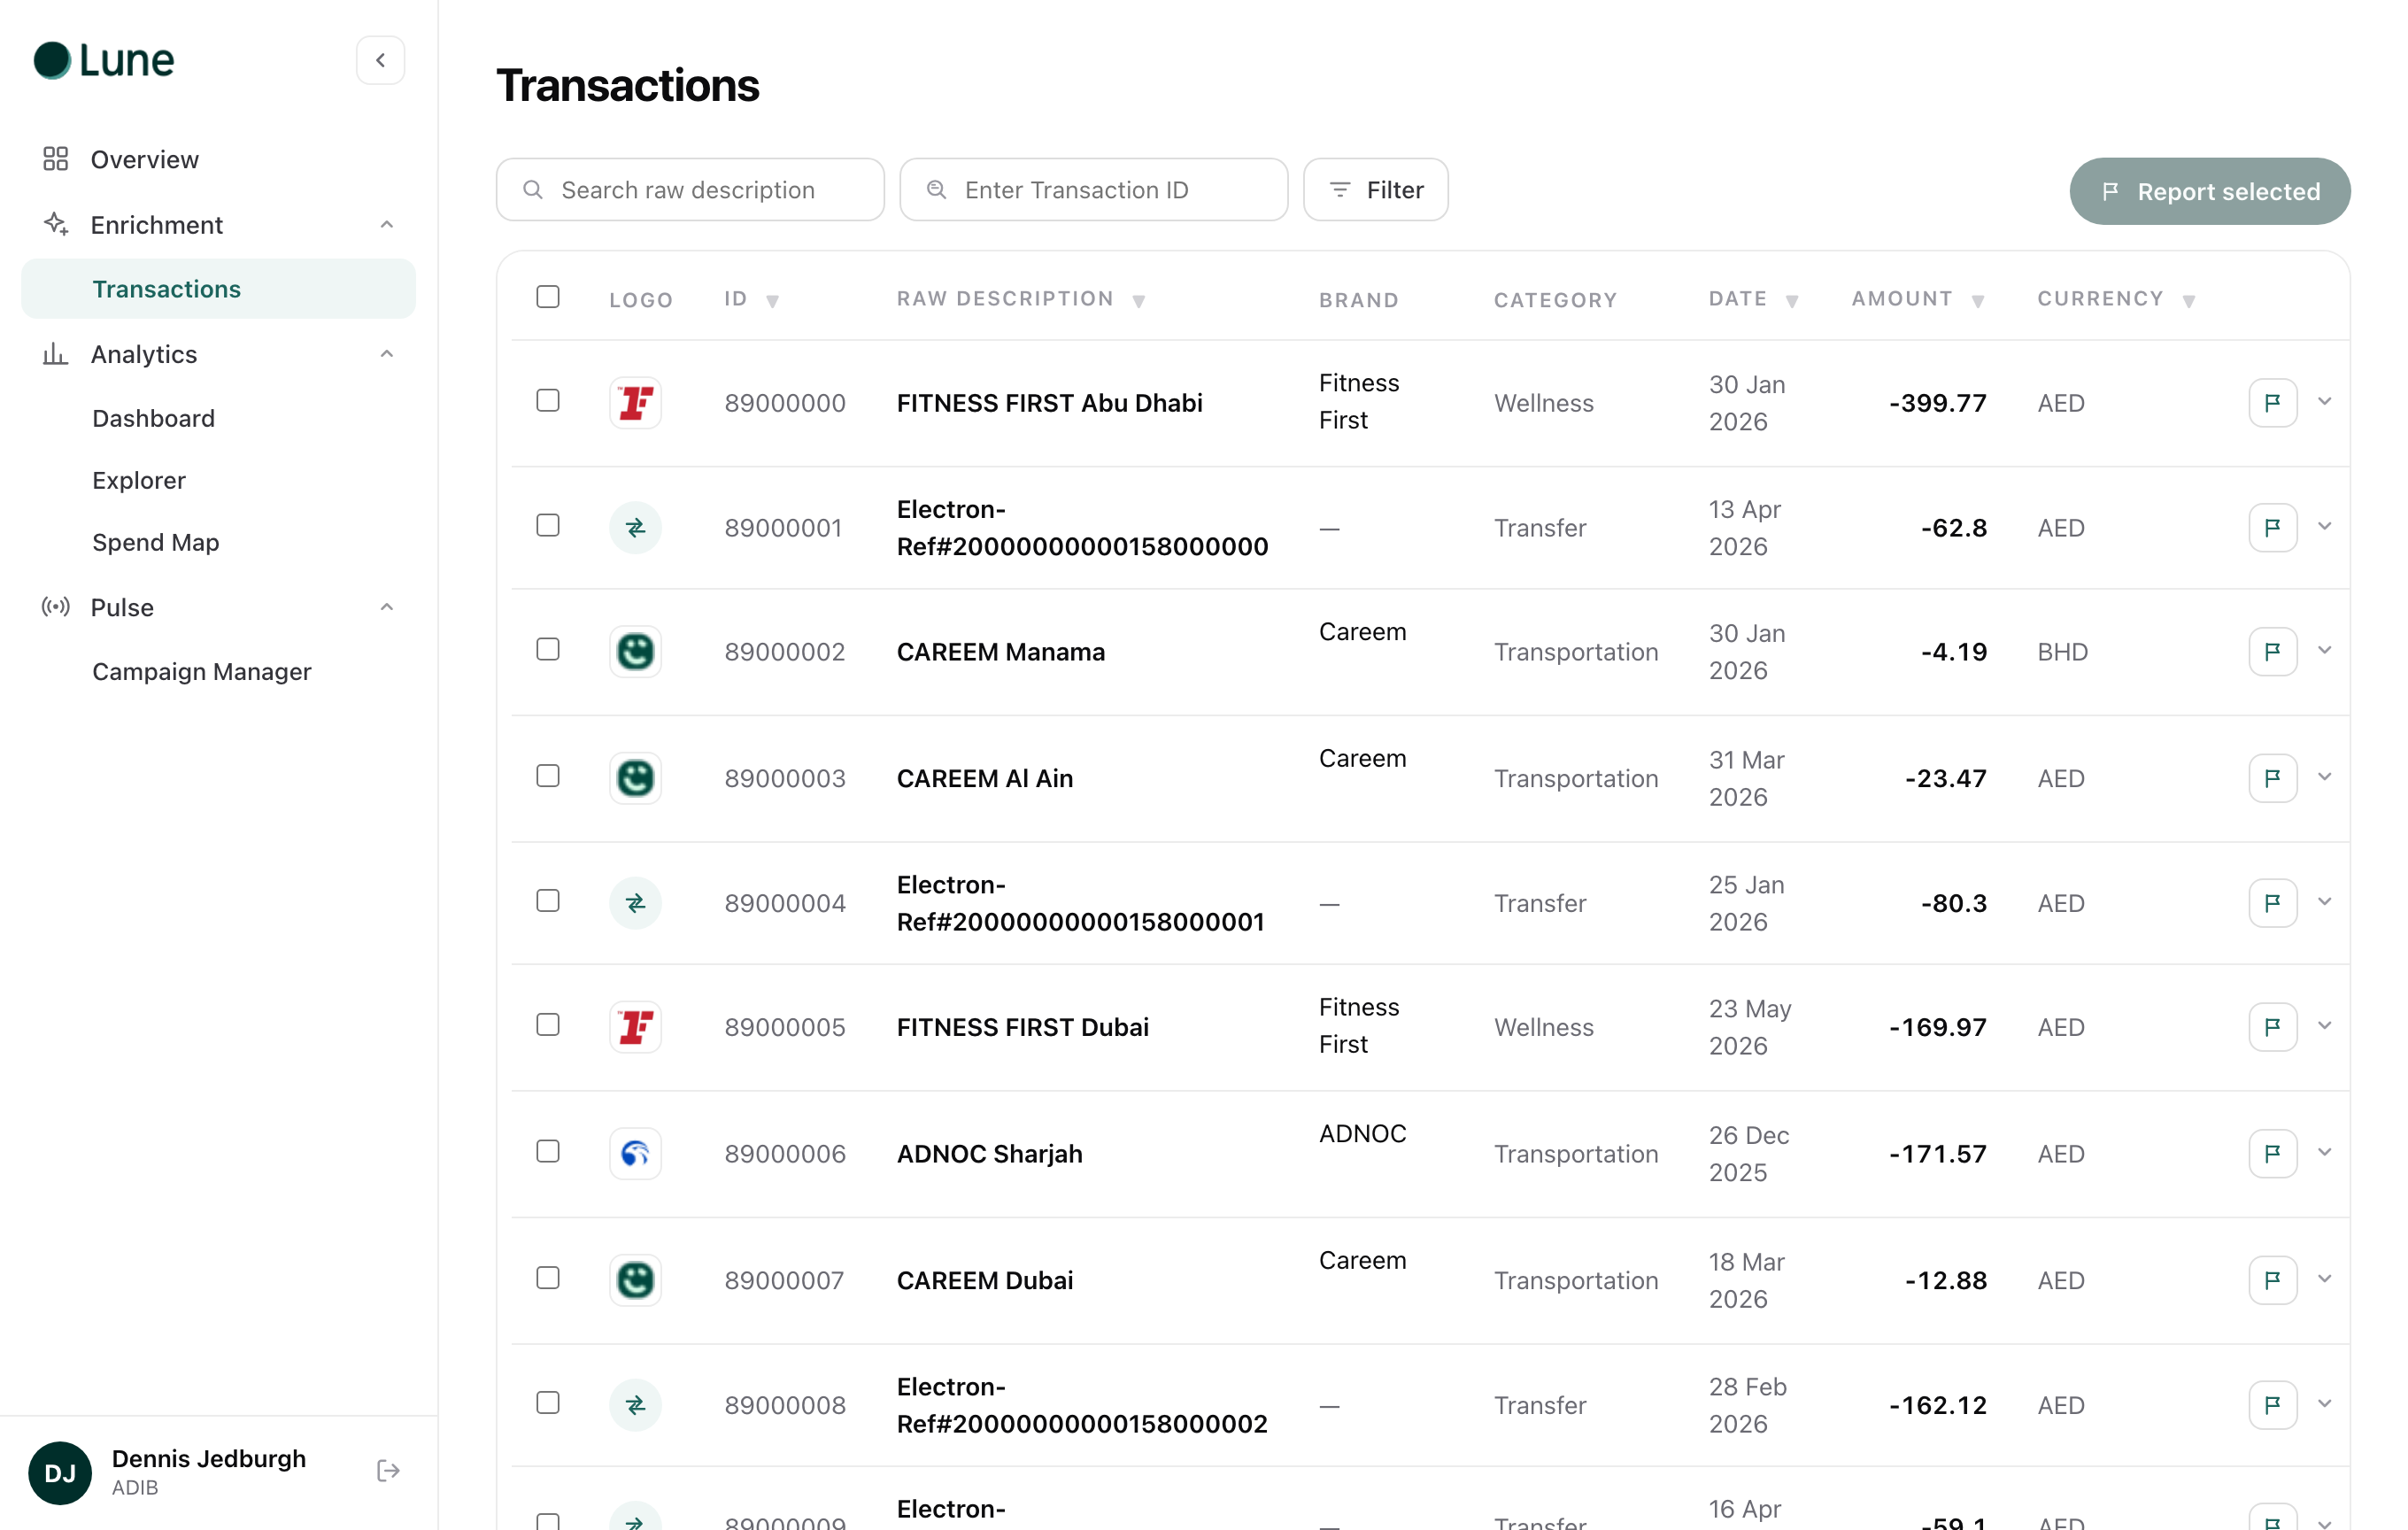
Task: Check the box for transaction 89000004
Action: [x=547, y=900]
